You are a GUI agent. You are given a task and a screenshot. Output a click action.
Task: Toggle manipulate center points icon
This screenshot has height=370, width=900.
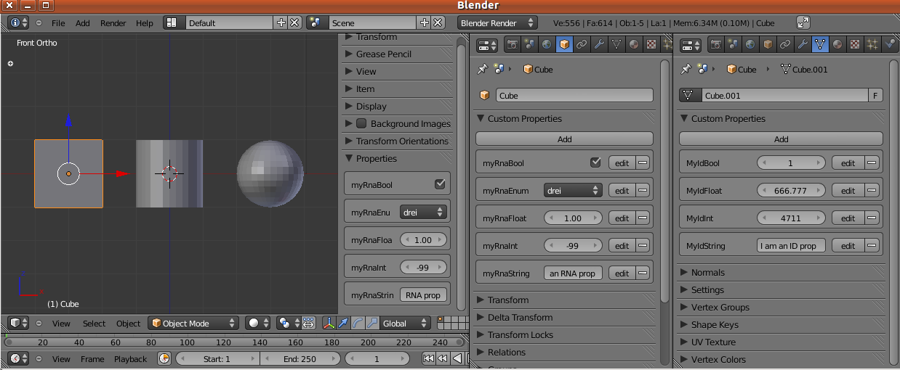point(308,324)
